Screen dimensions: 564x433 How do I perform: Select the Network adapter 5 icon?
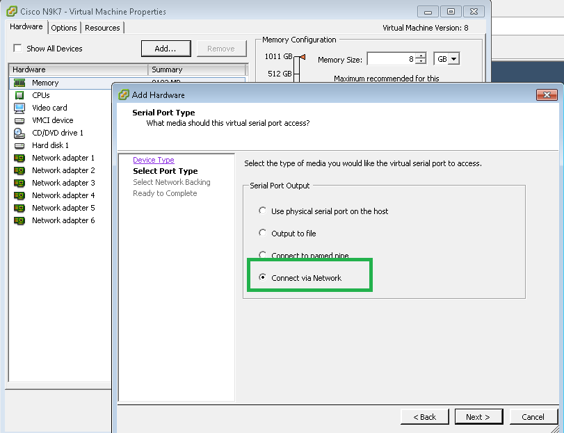(x=19, y=208)
